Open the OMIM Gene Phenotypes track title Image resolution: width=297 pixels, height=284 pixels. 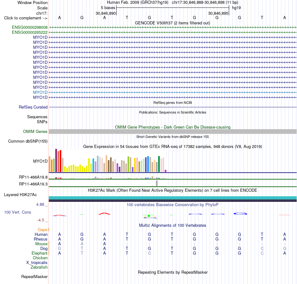(173, 127)
